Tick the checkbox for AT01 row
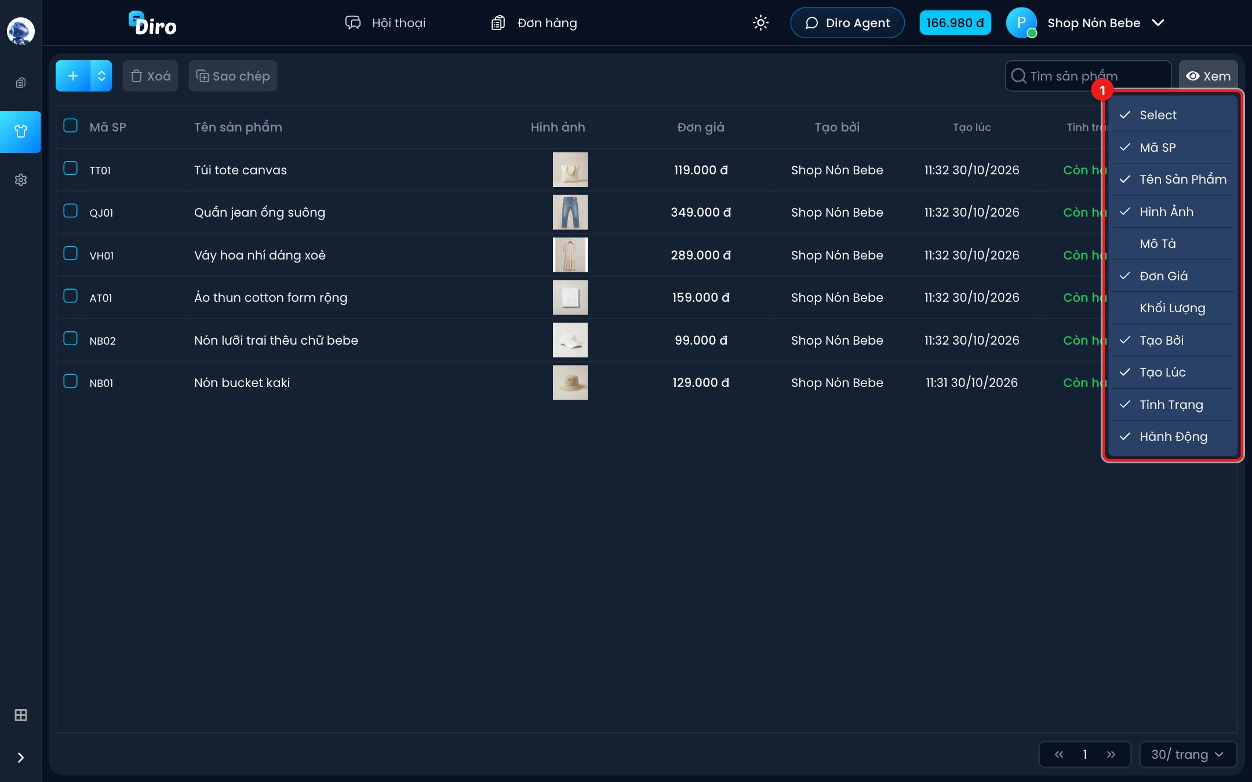 [70, 296]
